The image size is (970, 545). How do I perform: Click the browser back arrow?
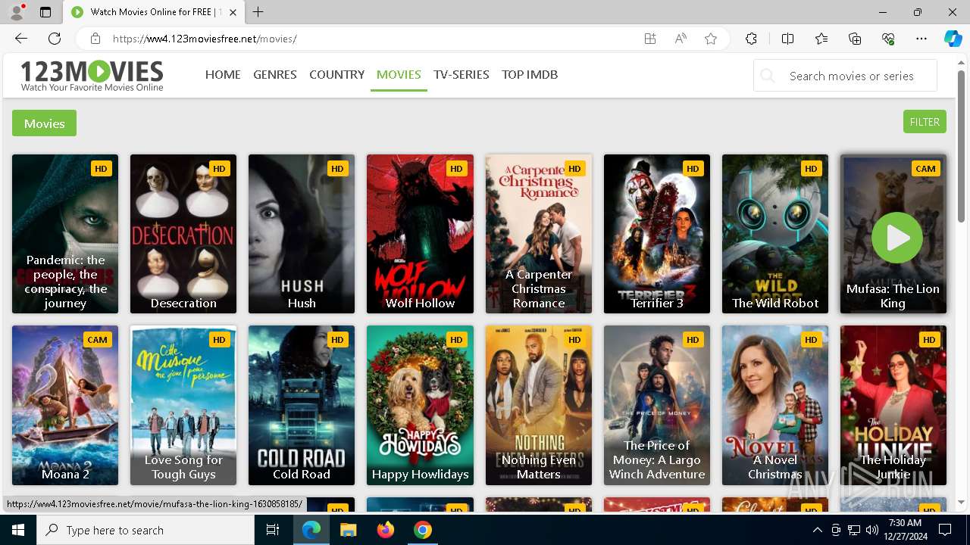click(x=21, y=39)
